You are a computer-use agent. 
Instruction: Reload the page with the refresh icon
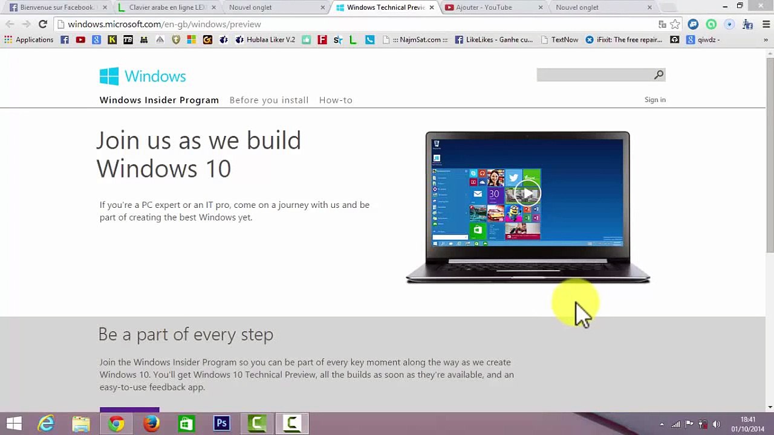[42, 24]
